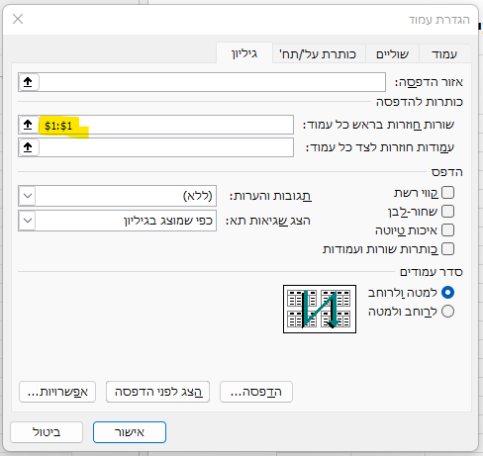
Task: Confirm with the אישור button
Action: tap(130, 432)
